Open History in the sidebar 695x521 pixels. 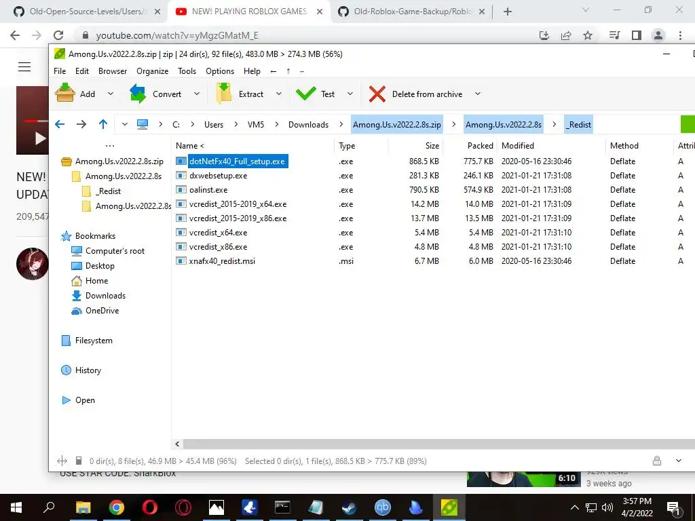(x=81, y=370)
